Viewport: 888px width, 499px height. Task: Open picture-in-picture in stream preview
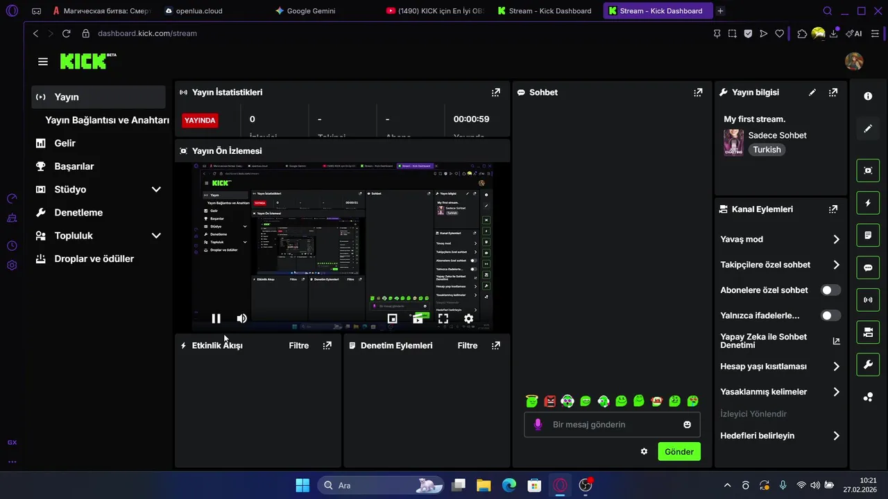(392, 319)
